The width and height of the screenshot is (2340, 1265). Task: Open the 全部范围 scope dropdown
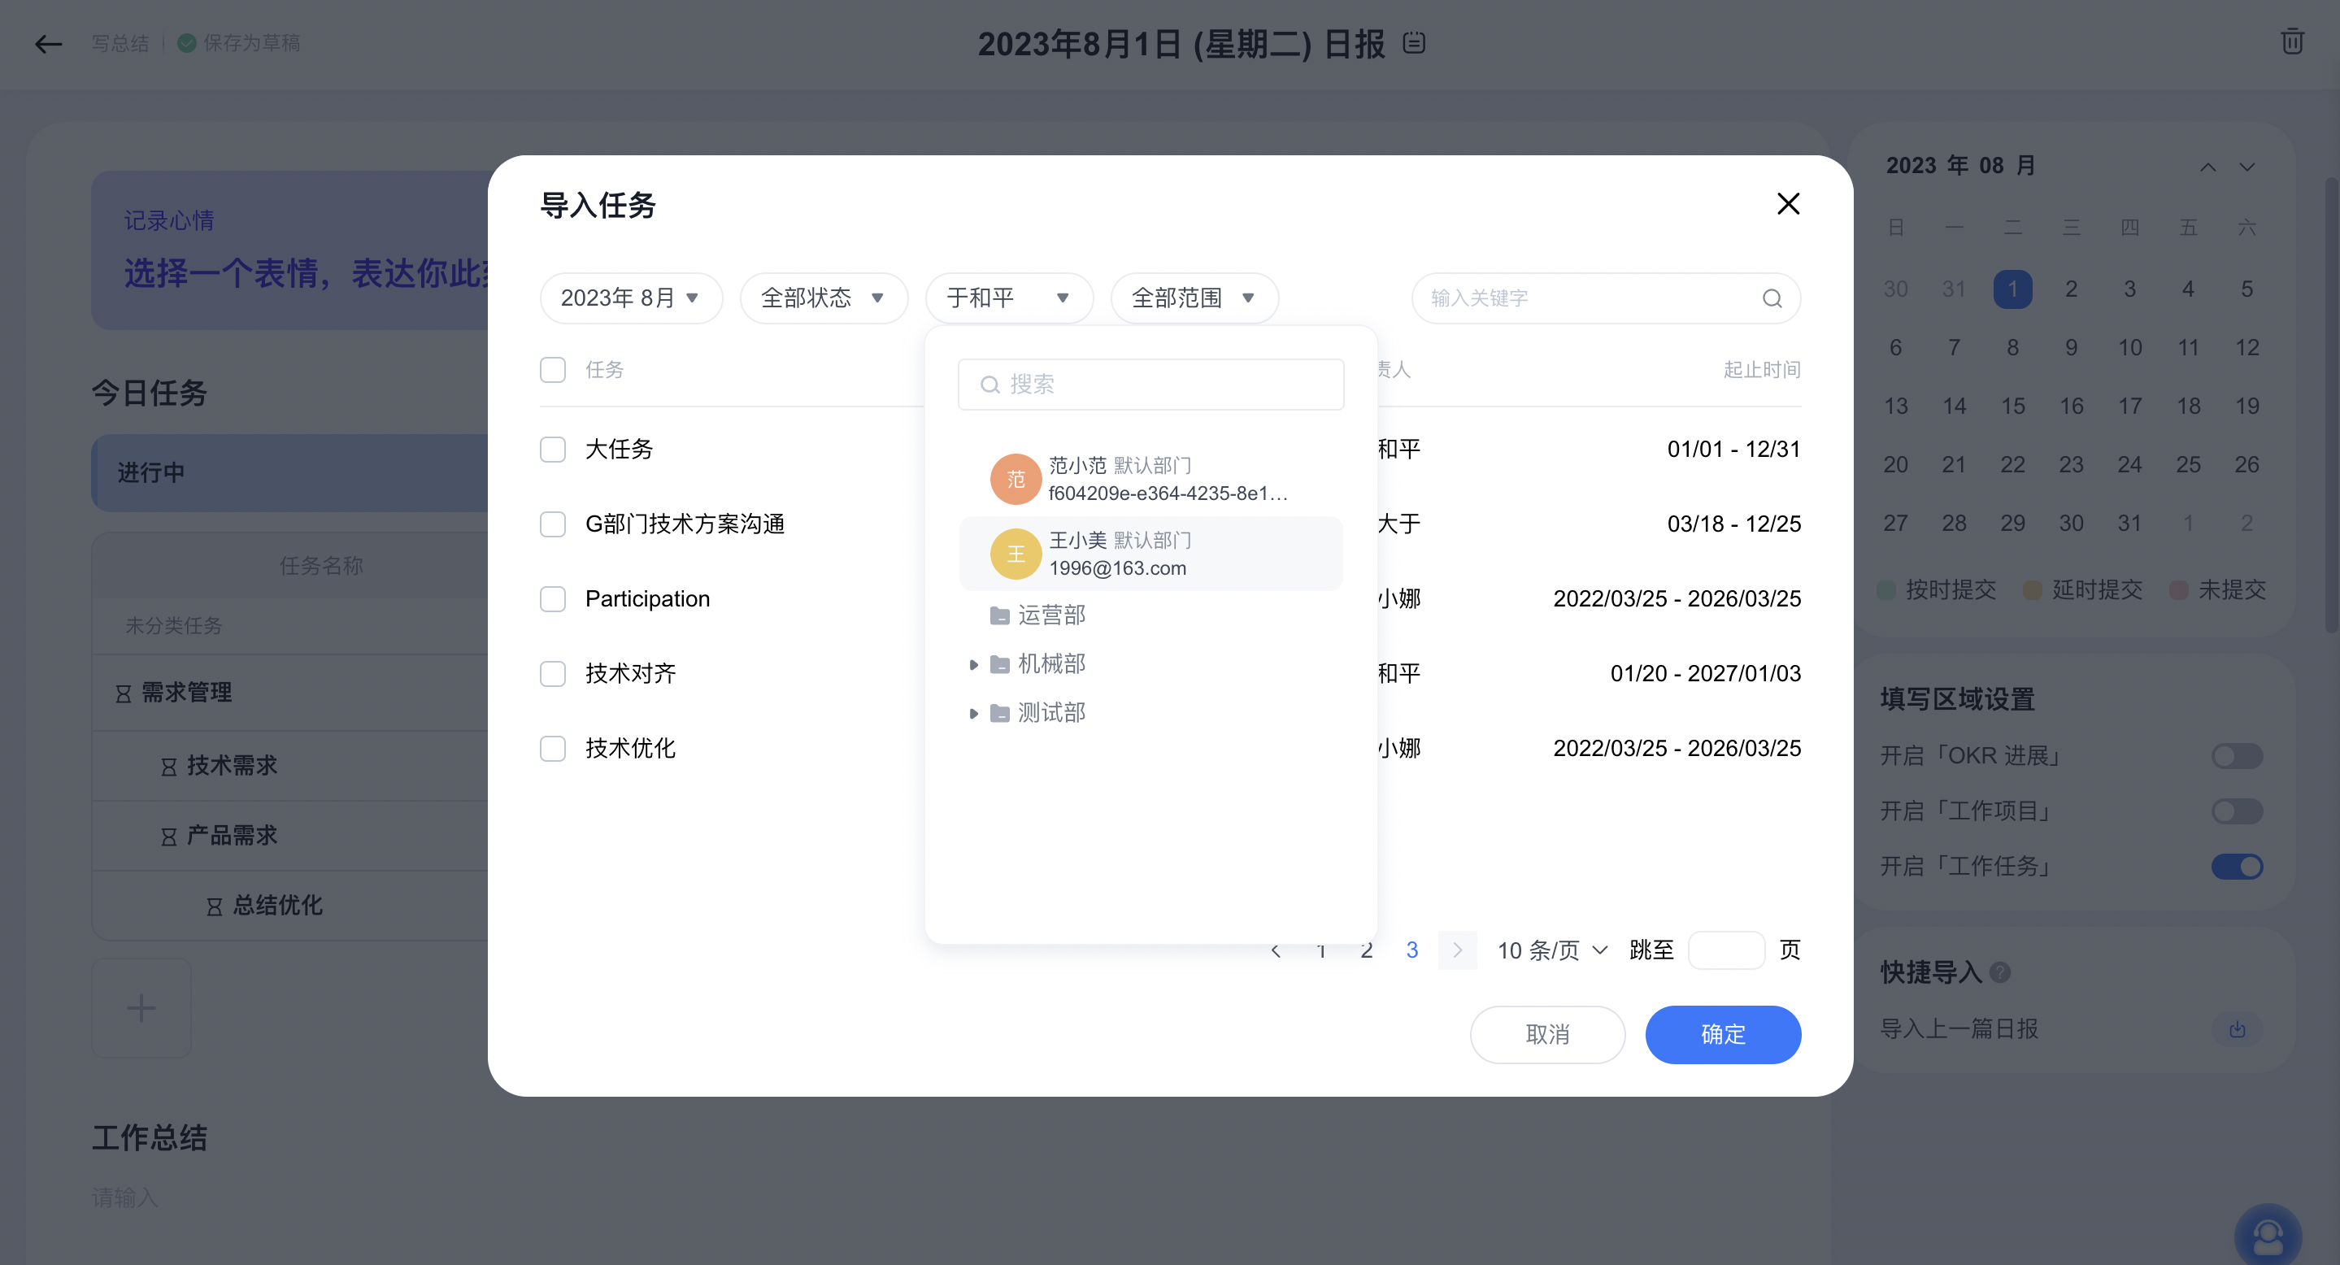(x=1194, y=298)
